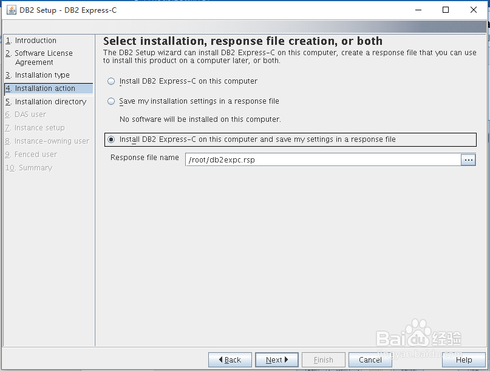Minimize the DB2 Setup window
490x371 pixels.
tap(418, 10)
